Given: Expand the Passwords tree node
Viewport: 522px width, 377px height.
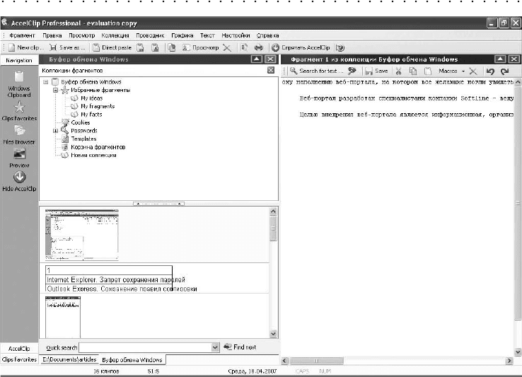Looking at the screenshot, I should (55, 131).
